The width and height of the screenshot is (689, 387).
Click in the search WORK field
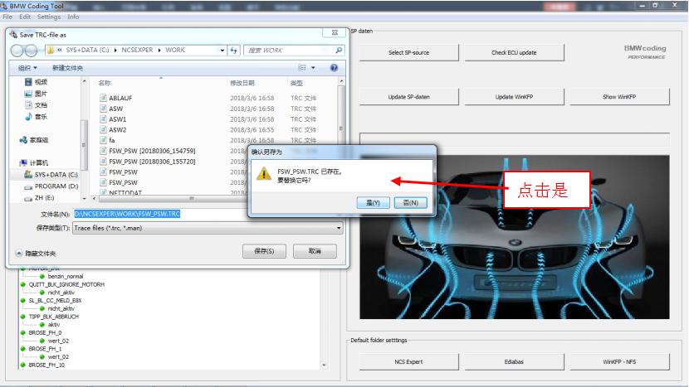(x=290, y=51)
